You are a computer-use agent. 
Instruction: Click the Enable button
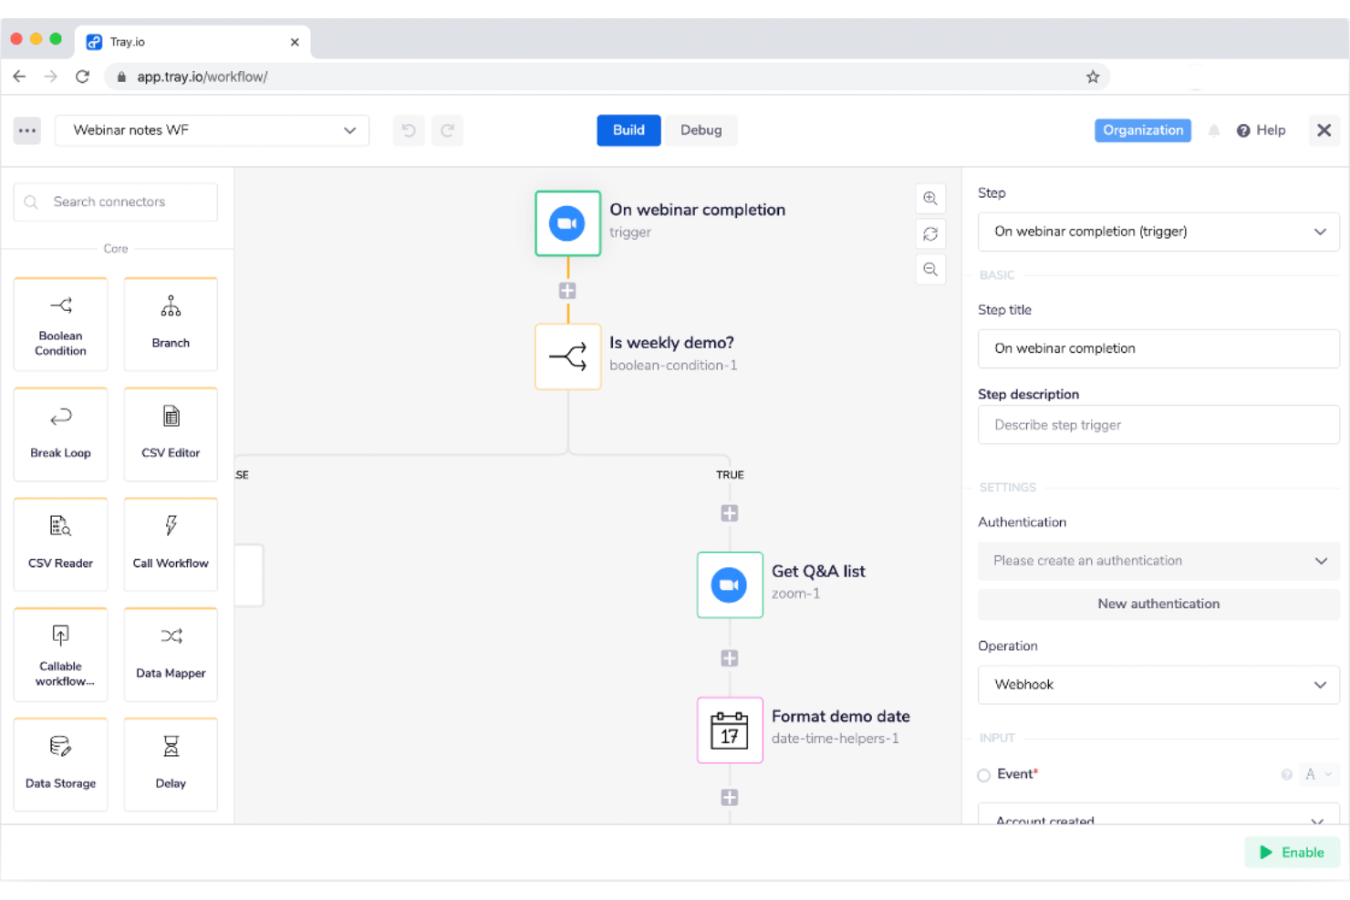point(1292,852)
